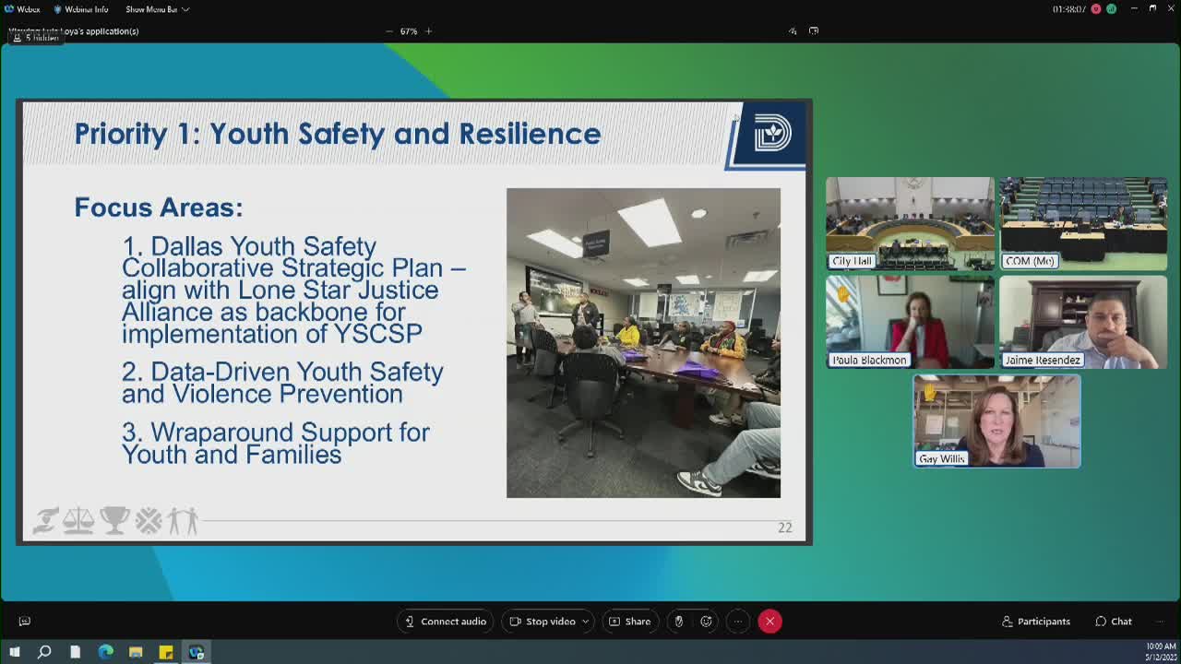1181x664 pixels.
Task: Open the Participants panel
Action: coord(1036,622)
